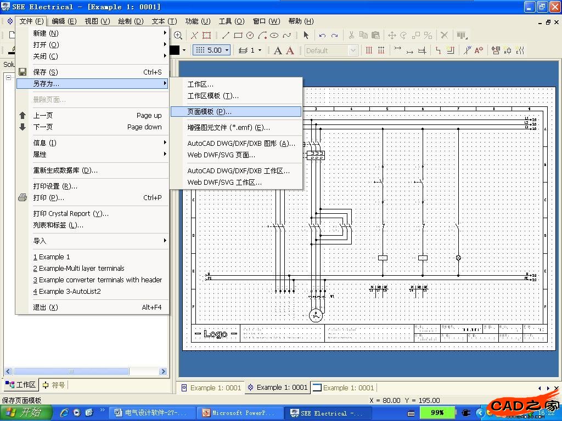Click the black color swatch
This screenshot has height=421, width=562.
tap(175, 50)
